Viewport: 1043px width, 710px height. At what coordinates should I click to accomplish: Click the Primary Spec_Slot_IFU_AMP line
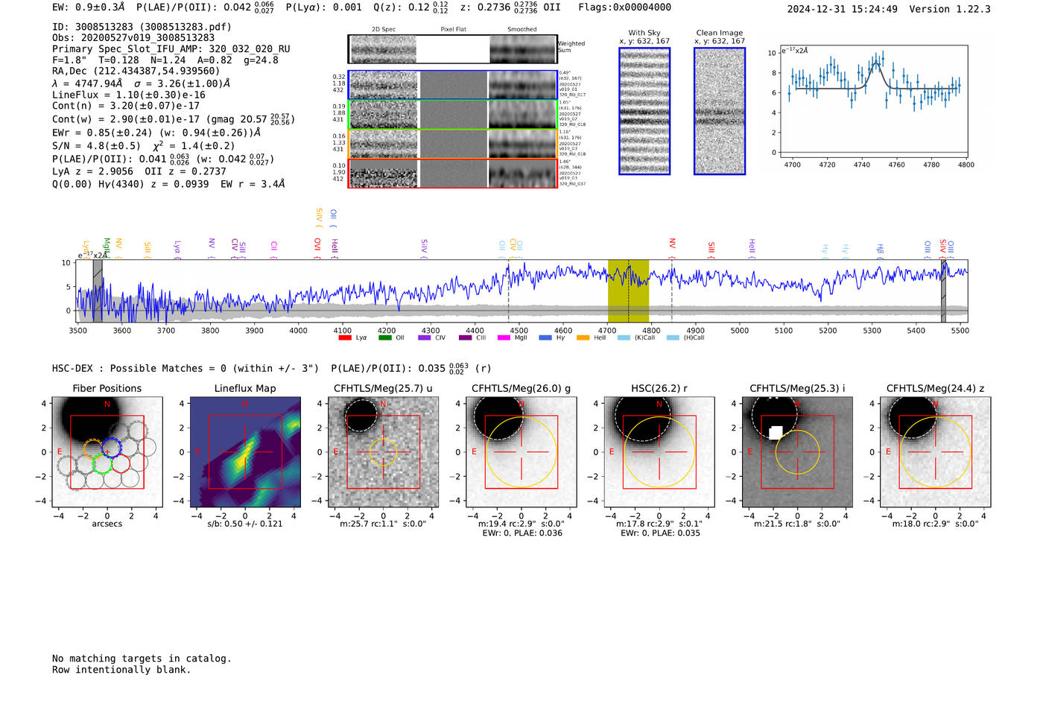pyautogui.click(x=171, y=49)
